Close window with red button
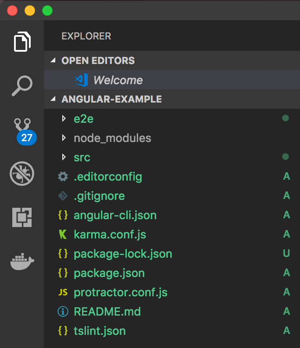This screenshot has width=300, height=348. (x=12, y=11)
